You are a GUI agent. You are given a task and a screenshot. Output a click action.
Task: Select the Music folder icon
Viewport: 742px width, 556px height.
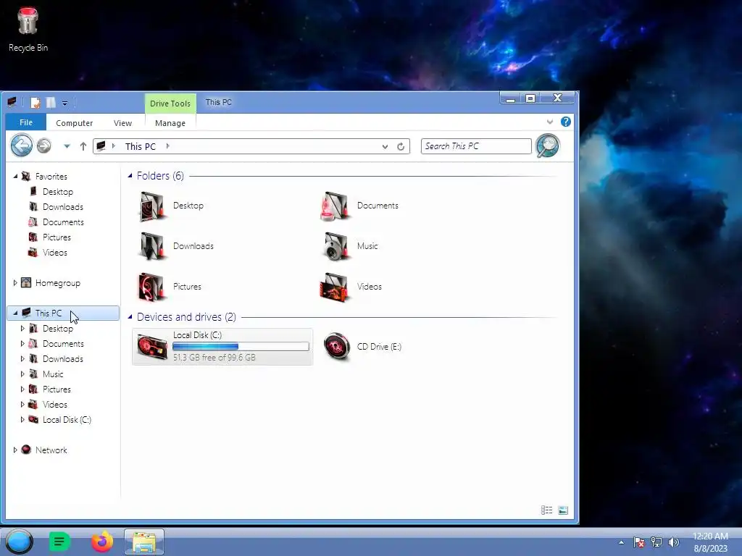point(335,246)
